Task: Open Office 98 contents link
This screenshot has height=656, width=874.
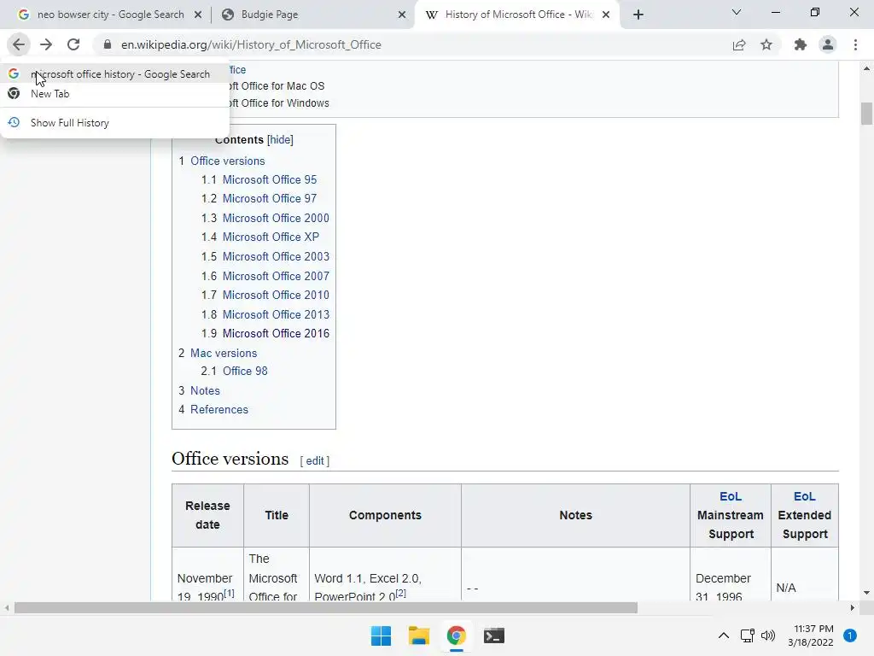Action: 245,371
